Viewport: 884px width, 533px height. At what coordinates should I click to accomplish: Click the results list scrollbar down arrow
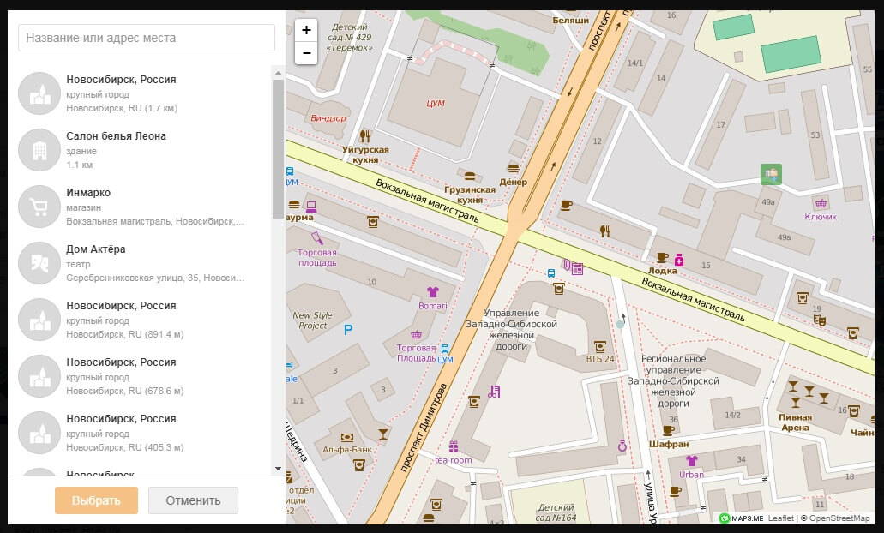[278, 469]
